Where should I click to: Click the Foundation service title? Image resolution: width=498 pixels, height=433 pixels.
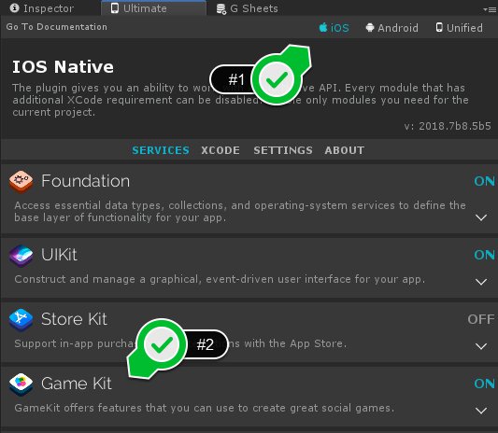[x=85, y=181]
